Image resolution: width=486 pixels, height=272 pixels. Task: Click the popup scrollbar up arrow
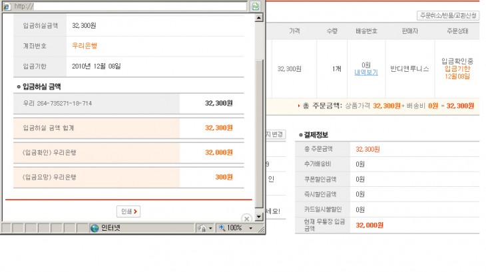260,16
